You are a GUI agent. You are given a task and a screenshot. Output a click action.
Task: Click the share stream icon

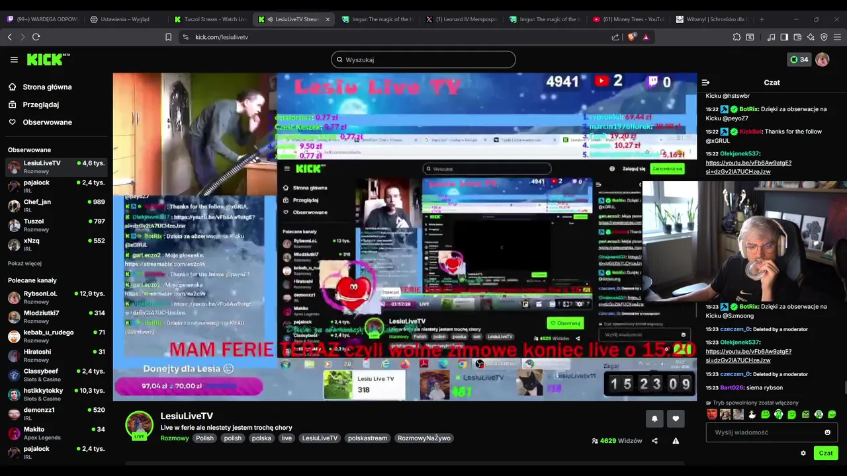[x=654, y=441]
